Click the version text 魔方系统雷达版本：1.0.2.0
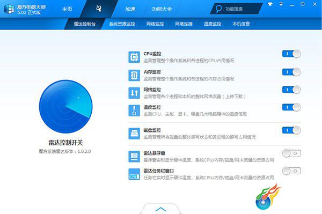Image resolution: width=322 pixels, height=214 pixels. [x=65, y=151]
